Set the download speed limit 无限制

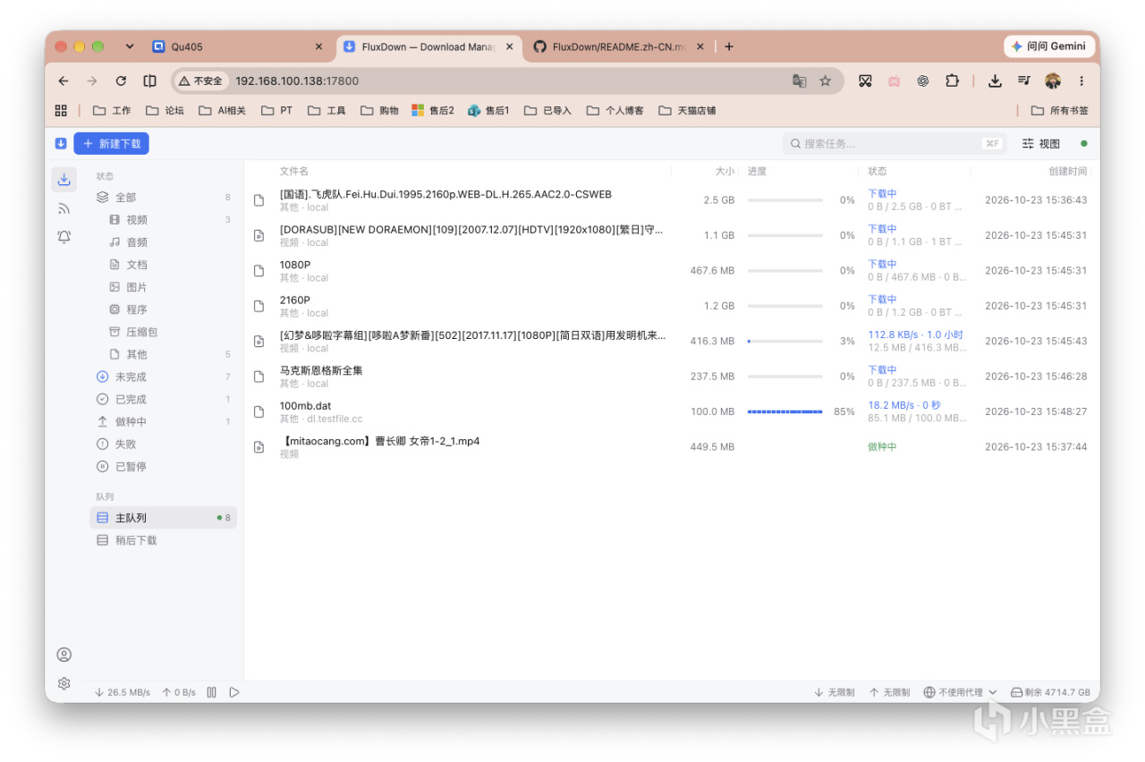coord(834,692)
